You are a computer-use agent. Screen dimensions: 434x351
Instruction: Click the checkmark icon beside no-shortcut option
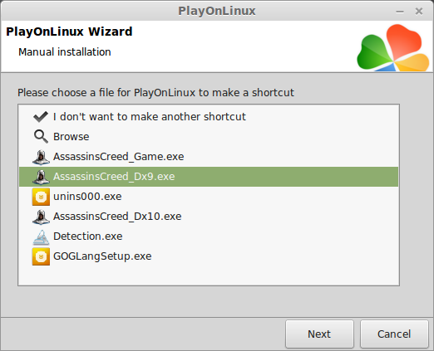(x=41, y=117)
